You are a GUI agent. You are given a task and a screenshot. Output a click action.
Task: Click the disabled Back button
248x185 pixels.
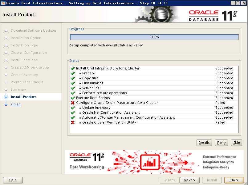[x=170, y=180]
